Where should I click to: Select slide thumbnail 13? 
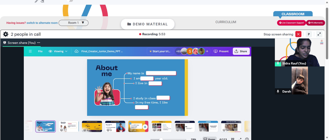(208, 127)
